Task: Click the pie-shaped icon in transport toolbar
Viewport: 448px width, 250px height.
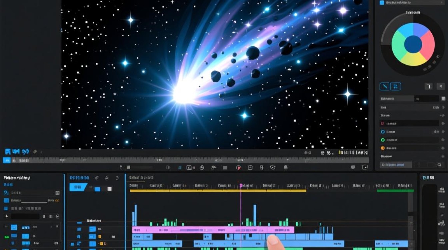Action: click(x=272, y=168)
